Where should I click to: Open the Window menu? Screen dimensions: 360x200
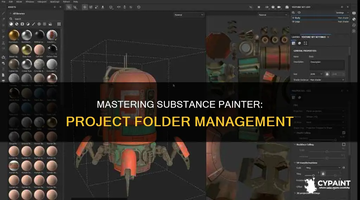pyautogui.click(x=30, y=1)
